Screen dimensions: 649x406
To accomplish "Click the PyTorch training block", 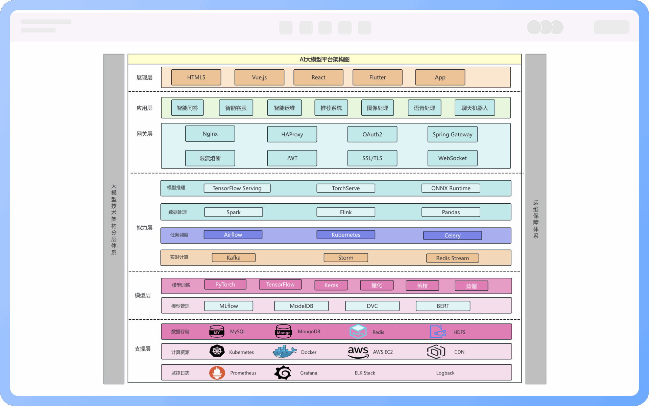I will point(225,285).
